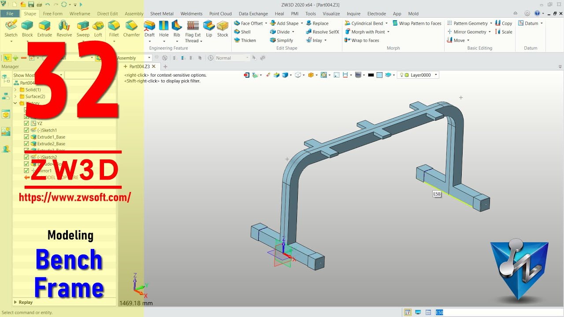564x317 pixels.
Task: Select the Extrude tool
Action: click(x=45, y=28)
